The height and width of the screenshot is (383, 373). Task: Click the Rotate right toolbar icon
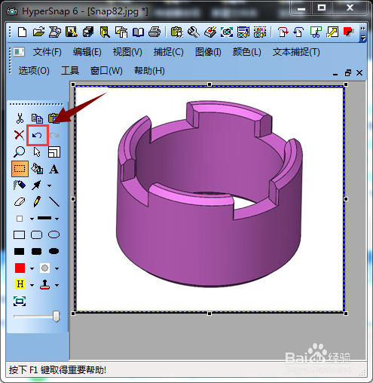pos(283,32)
